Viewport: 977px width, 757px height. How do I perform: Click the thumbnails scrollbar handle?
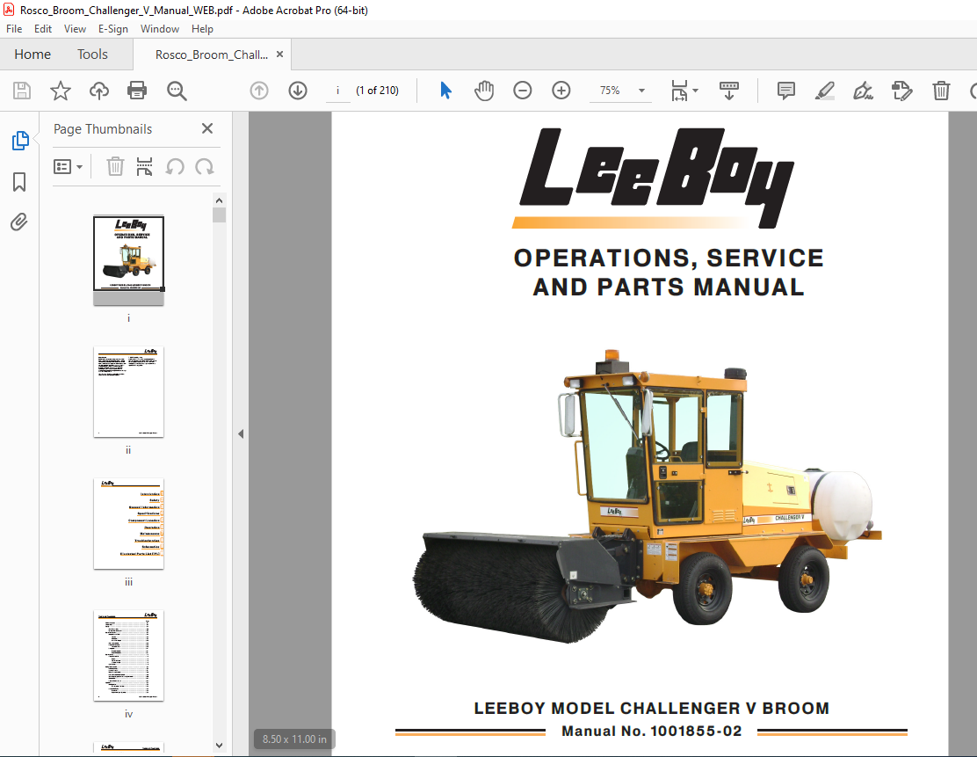click(x=219, y=215)
